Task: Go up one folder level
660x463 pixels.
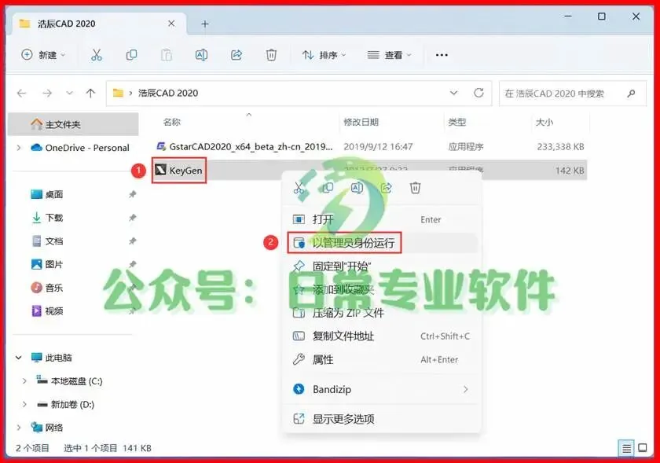Action: (90, 93)
